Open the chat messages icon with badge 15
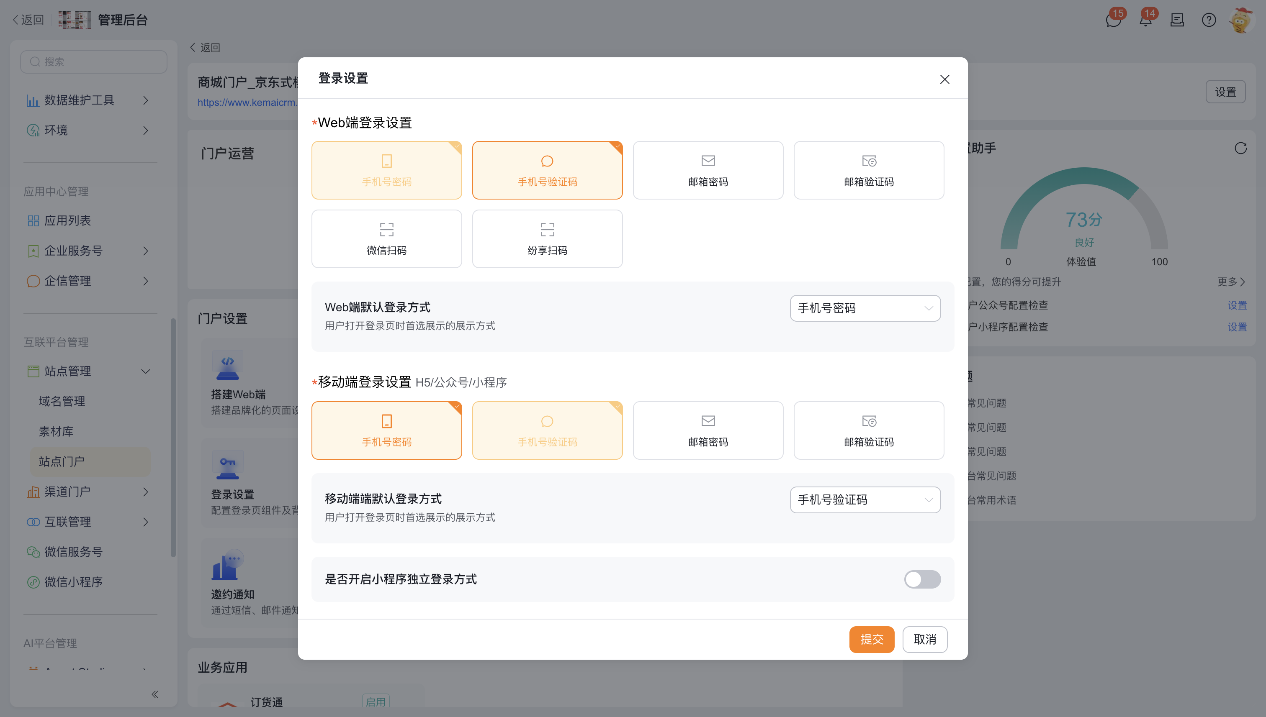The height and width of the screenshot is (717, 1266). point(1113,20)
